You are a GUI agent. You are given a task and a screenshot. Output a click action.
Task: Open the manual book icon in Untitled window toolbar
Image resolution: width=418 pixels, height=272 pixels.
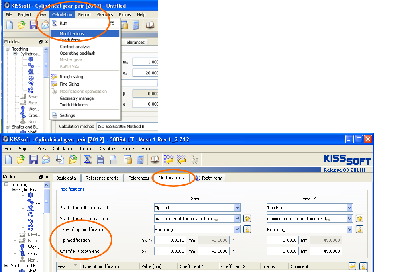150,25
